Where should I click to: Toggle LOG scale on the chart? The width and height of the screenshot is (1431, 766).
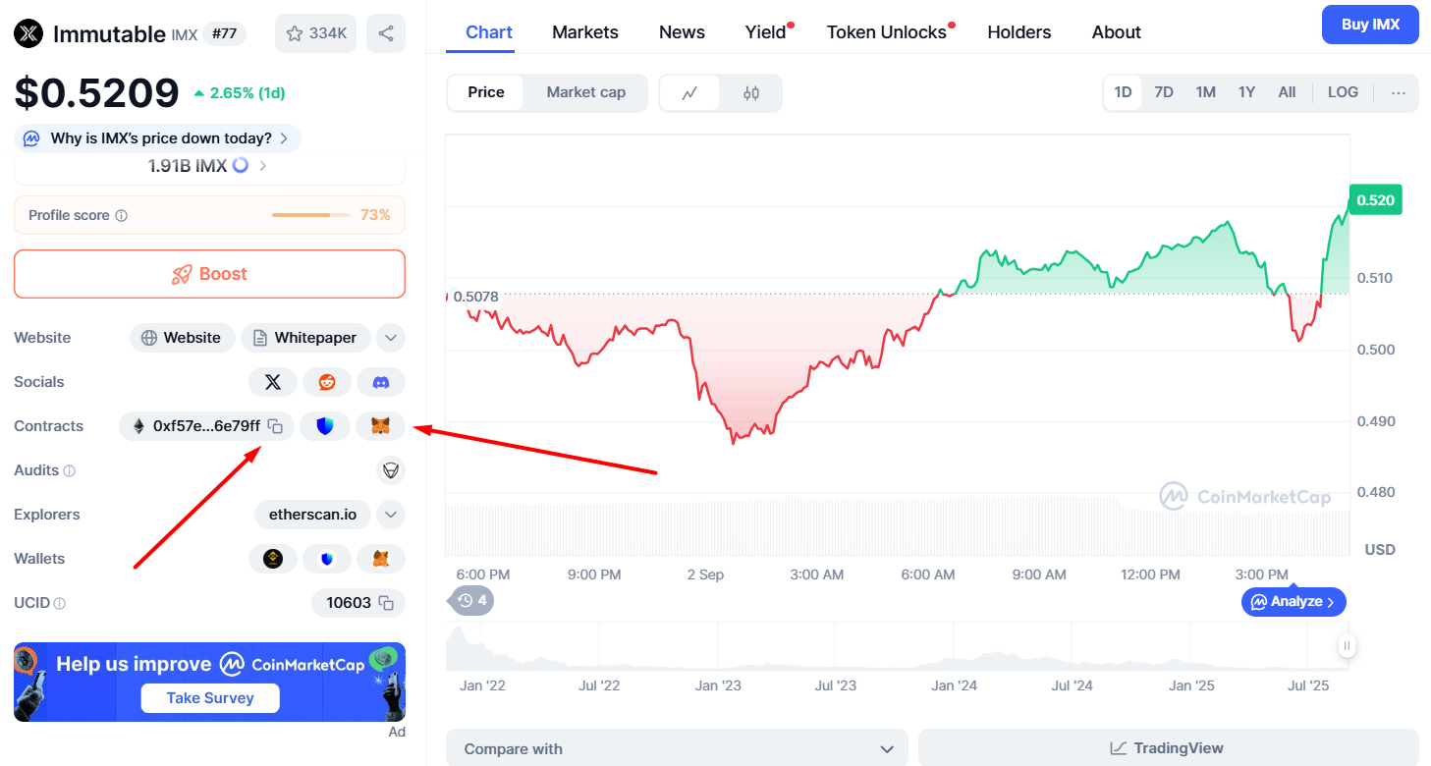[1343, 92]
